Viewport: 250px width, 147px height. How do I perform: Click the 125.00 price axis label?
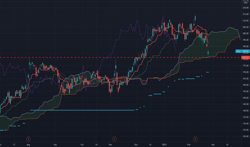245,130
